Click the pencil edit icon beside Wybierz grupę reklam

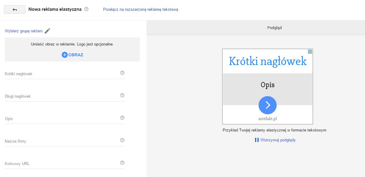[47, 31]
